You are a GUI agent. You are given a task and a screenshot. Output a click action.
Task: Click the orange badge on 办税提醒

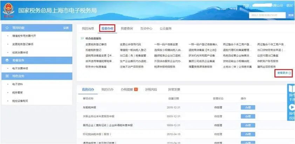pyautogui.click(x=136, y=89)
